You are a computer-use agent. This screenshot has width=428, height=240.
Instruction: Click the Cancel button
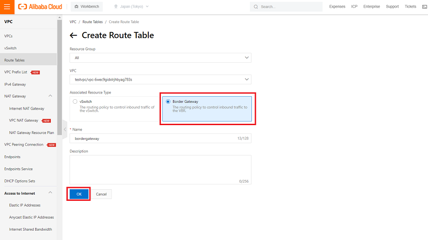[101, 194]
